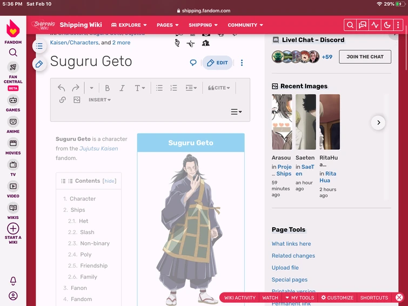
Task: Click the floating pencil edit icon
Action: (x=39, y=64)
